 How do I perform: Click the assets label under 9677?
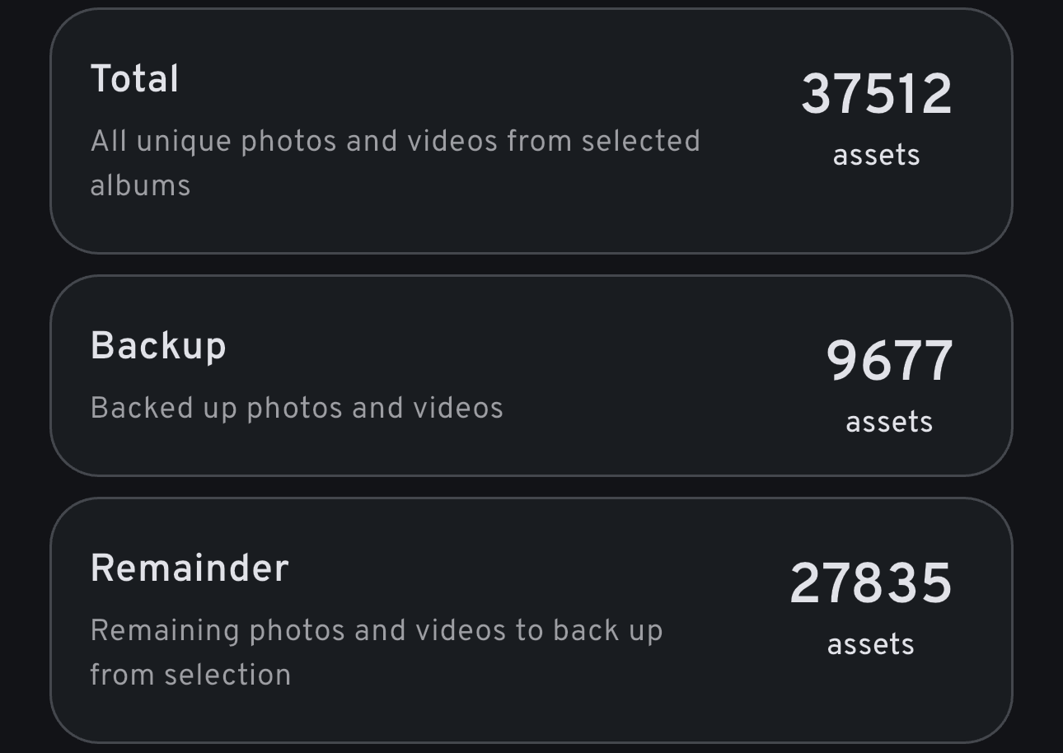[889, 422]
